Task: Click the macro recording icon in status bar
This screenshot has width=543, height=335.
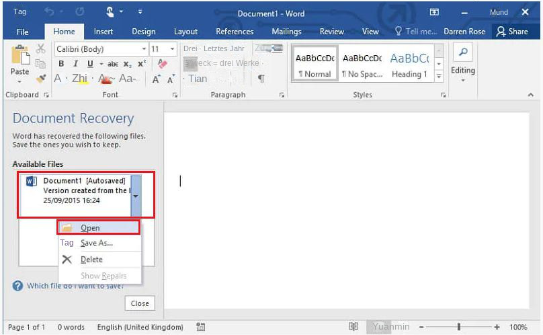Action: pos(201,327)
